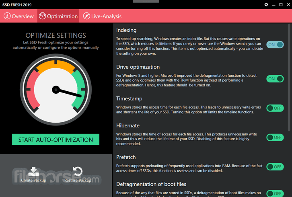The height and width of the screenshot is (197, 292).
Task: Click the Overview info icon
Action: [x=7, y=16]
